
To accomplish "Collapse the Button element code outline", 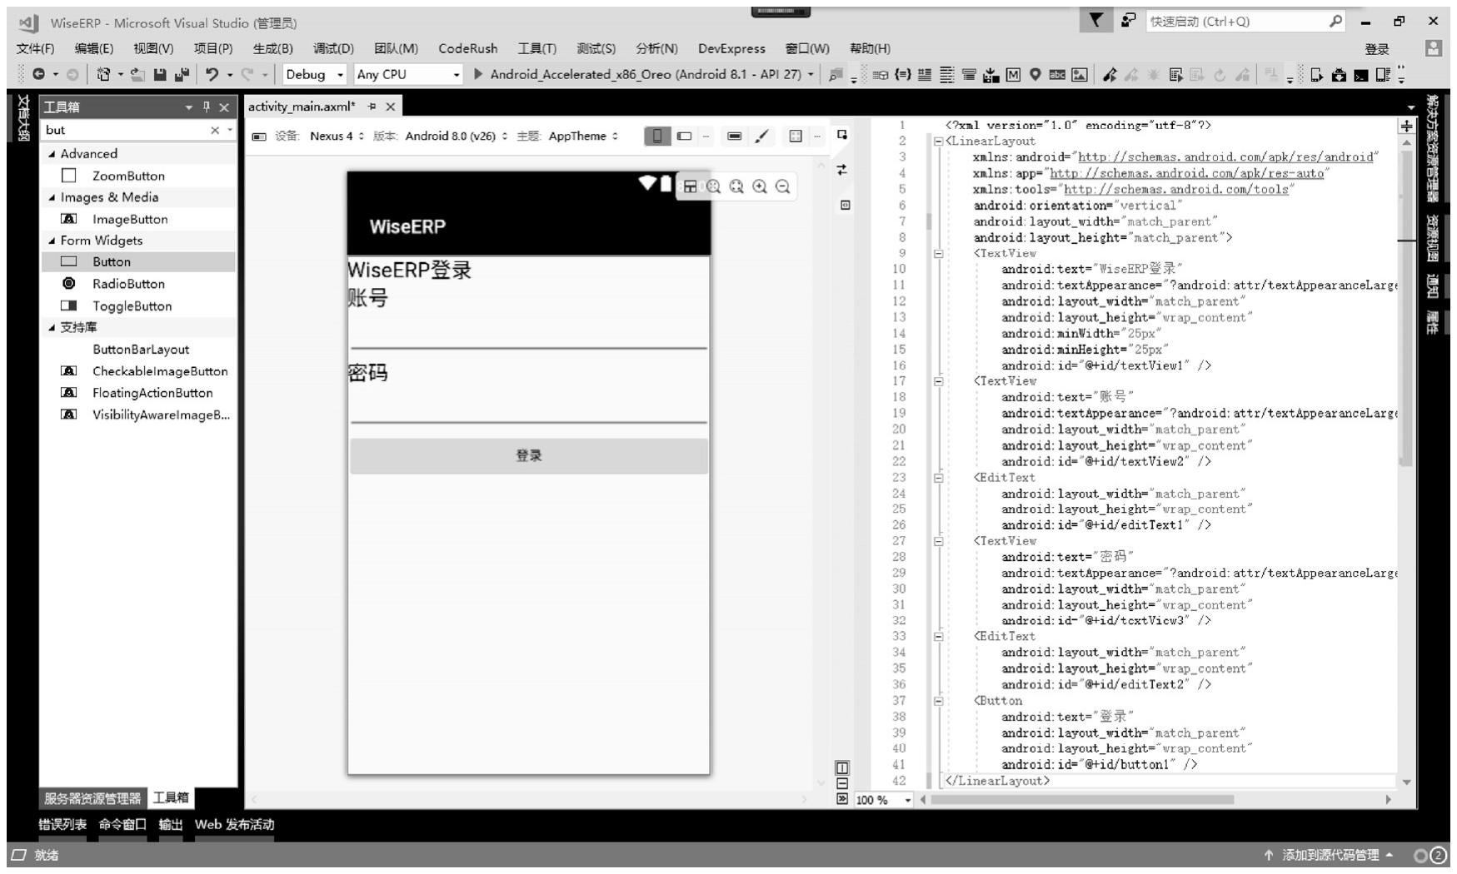I will coord(939,701).
